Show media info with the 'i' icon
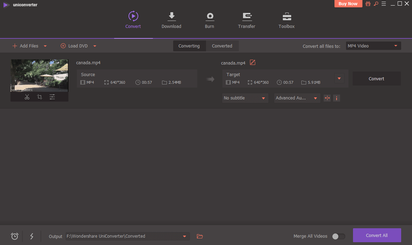412x245 pixels. click(337, 98)
